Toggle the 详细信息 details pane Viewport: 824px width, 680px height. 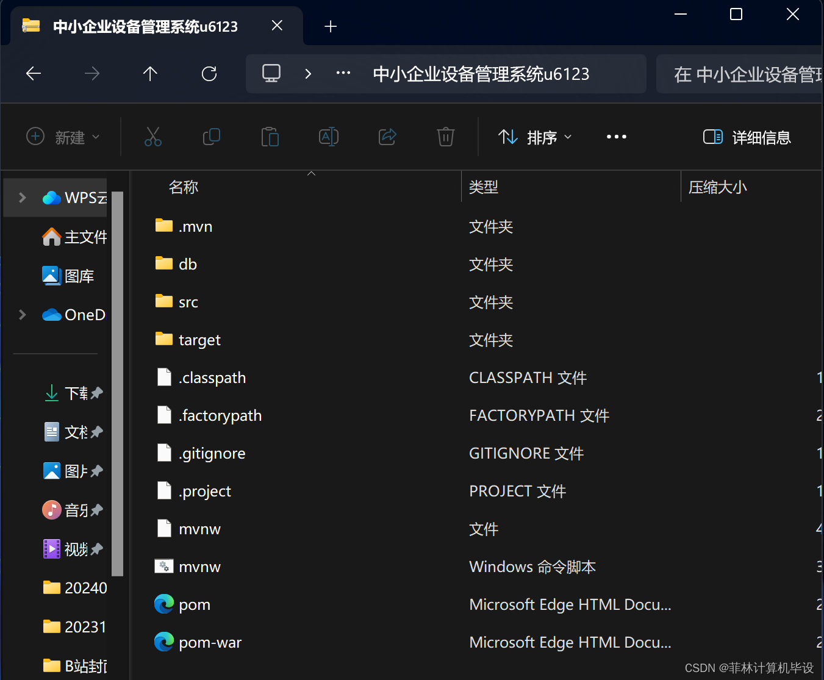(747, 137)
